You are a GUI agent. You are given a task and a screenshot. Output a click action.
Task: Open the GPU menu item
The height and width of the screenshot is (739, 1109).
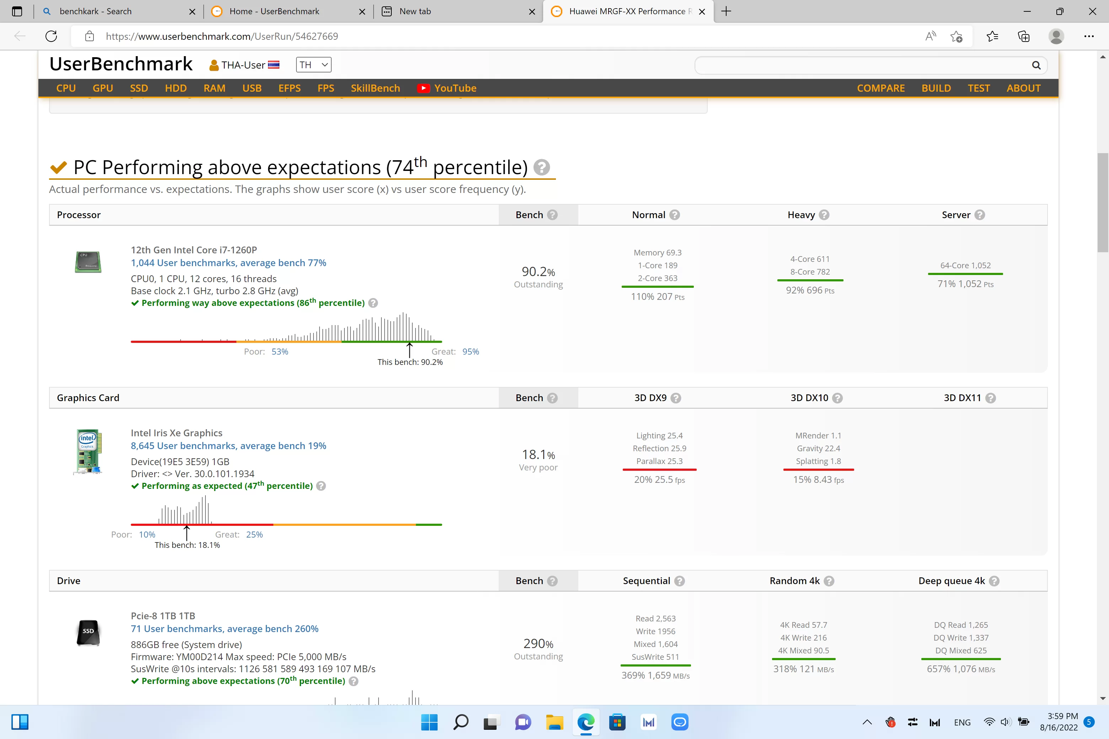click(x=103, y=88)
